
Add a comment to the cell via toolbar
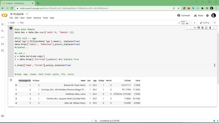point(198,28)
